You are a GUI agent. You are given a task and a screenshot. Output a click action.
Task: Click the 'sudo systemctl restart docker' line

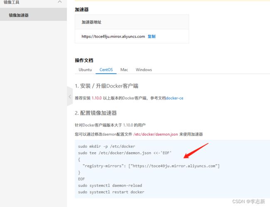click(111, 192)
